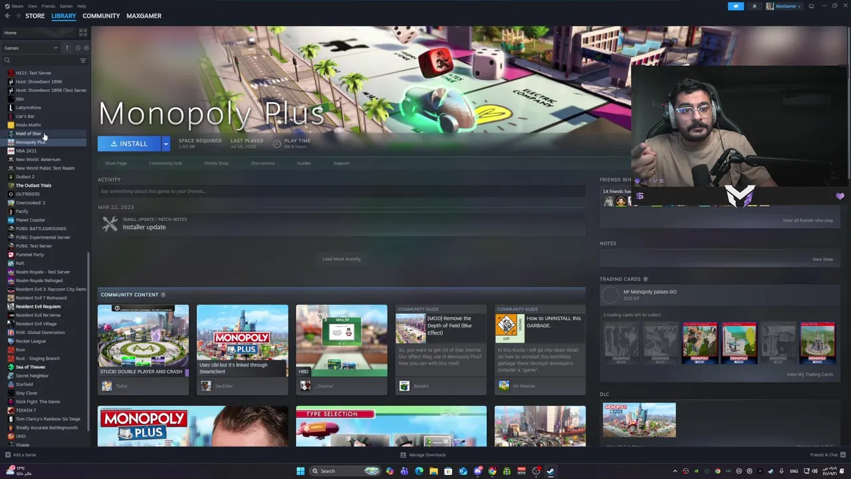Open the STORE tab
Viewport: 851px width, 479px height.
(x=35, y=15)
